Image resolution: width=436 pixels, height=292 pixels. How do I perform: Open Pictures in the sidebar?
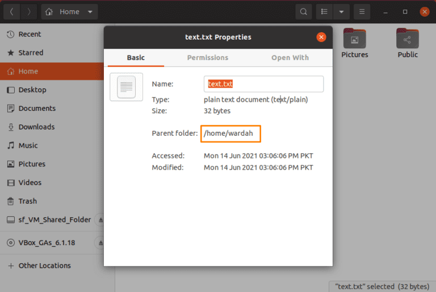coord(52,164)
